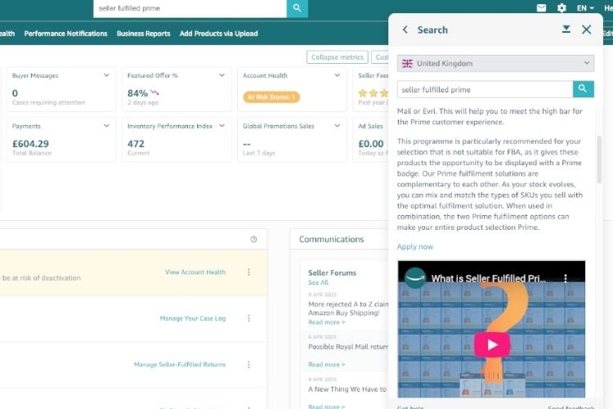Image resolution: width=613 pixels, height=409 pixels.
Task: Click Read more under Possible Royal Mail post
Action: [326, 364]
